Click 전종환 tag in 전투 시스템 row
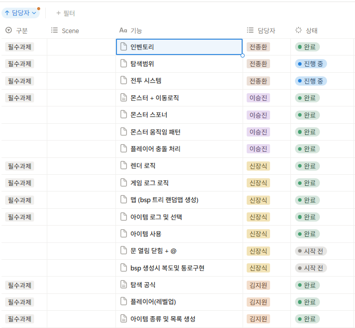The image size is (355, 328). 258,81
